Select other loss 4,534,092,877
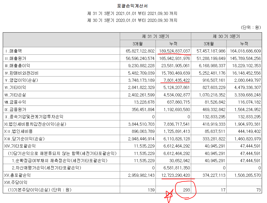This screenshot has width=267, height=203. pyautogui.click(x=177, y=95)
